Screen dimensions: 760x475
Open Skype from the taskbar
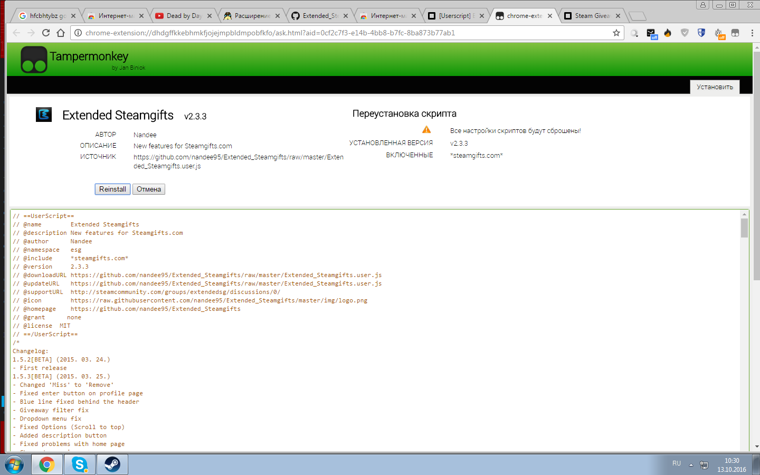point(80,464)
